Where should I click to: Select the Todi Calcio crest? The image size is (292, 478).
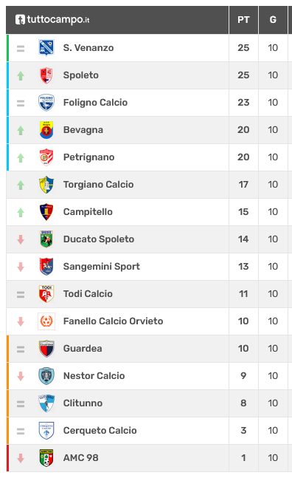click(x=46, y=293)
